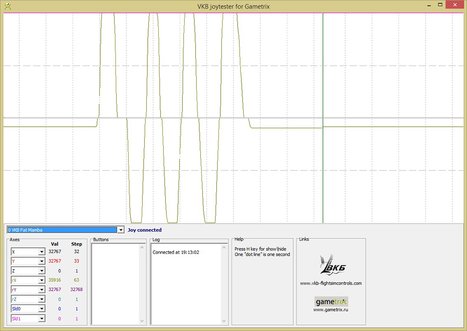The image size is (467, 331).
Task: Minimize the joytester window
Action: pyautogui.click(x=429, y=5)
